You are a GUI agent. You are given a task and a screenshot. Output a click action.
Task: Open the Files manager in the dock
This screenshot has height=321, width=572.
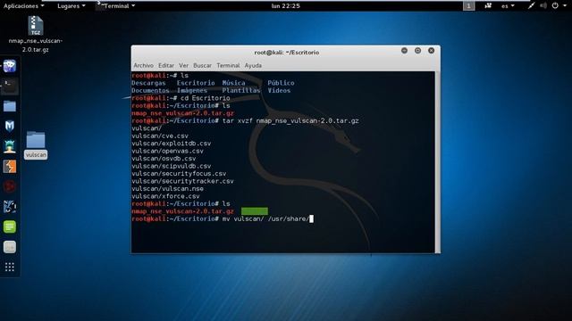(x=10, y=106)
